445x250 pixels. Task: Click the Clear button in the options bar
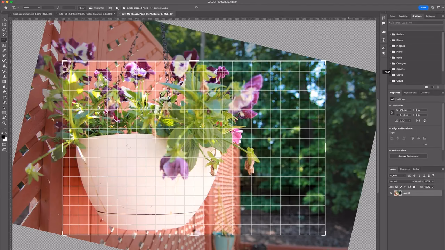(x=82, y=8)
